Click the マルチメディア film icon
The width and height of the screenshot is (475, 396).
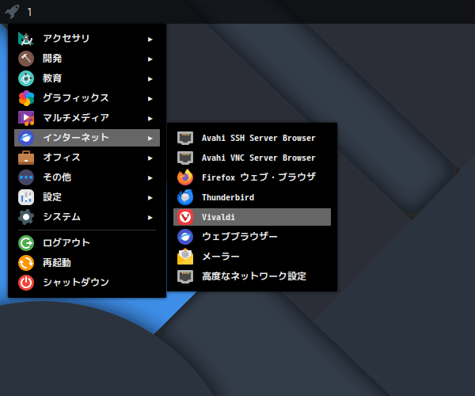point(26,118)
